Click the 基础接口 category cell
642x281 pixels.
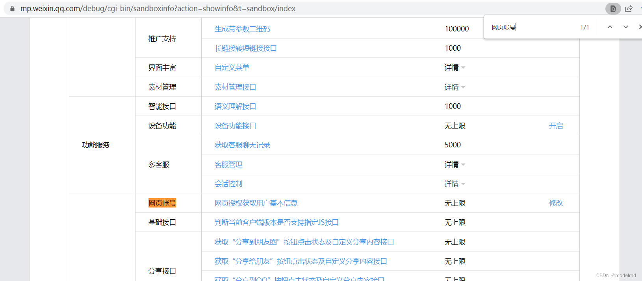pyautogui.click(x=162, y=222)
